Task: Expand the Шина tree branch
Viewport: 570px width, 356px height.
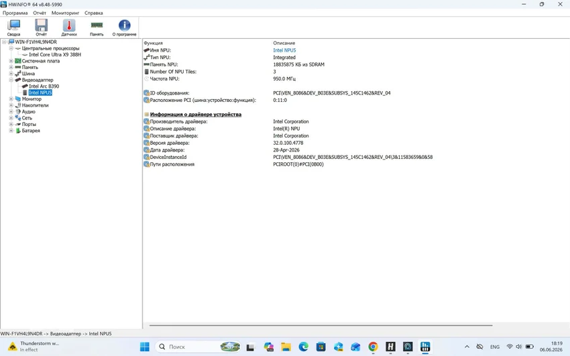Action: coord(11,73)
